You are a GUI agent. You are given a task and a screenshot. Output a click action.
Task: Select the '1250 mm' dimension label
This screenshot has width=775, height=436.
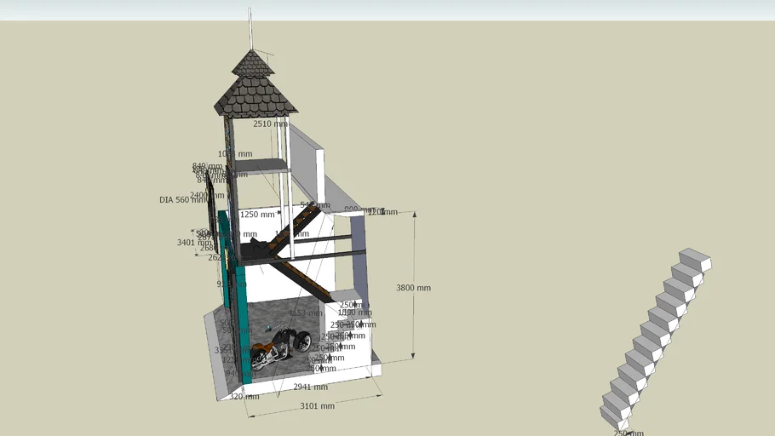click(257, 215)
